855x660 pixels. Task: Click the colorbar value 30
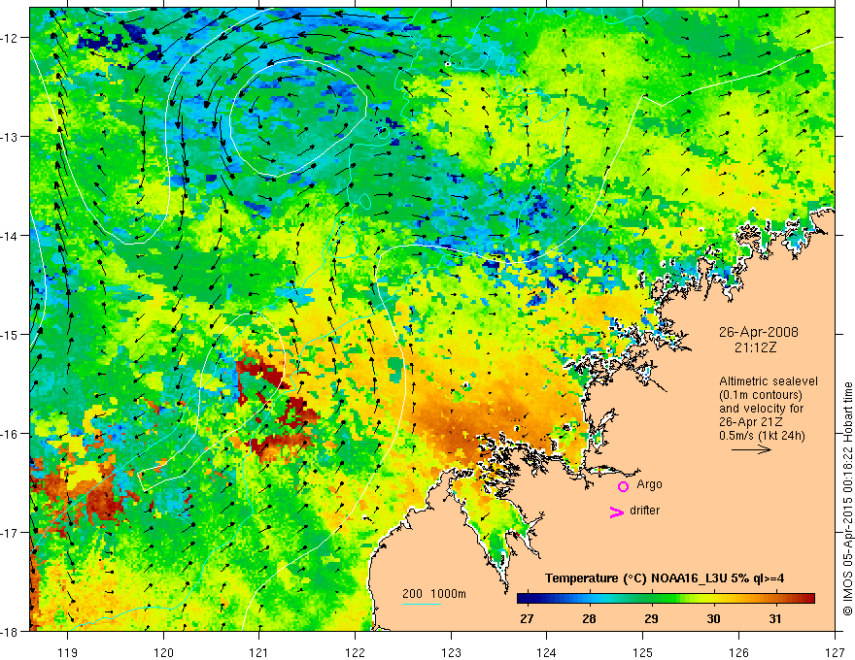click(x=713, y=618)
